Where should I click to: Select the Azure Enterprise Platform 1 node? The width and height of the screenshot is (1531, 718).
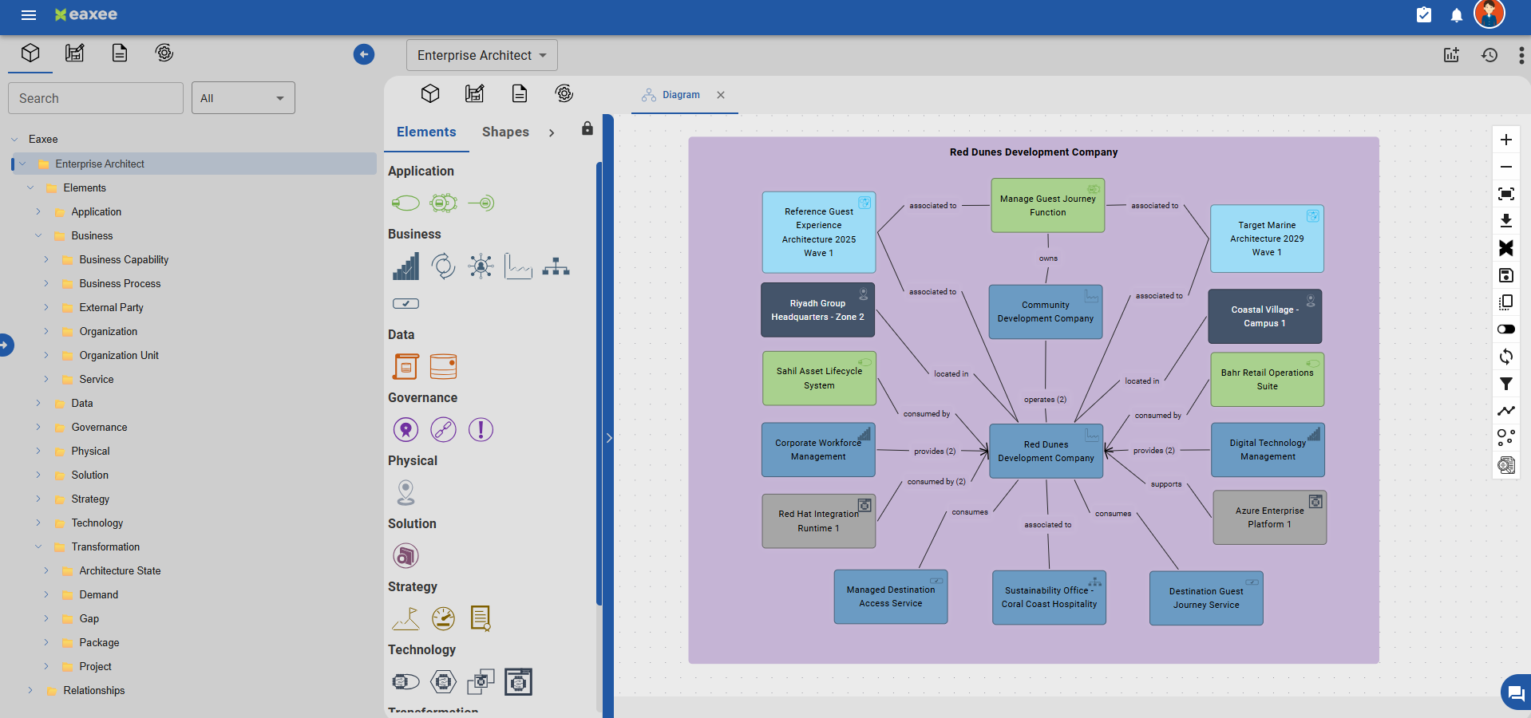tap(1269, 518)
